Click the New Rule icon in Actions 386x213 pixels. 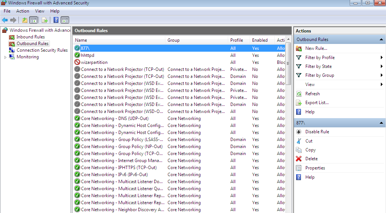coord(299,48)
